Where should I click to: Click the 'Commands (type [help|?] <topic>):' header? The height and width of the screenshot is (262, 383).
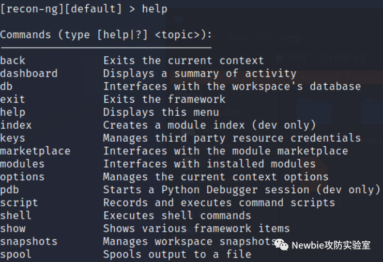106,35
